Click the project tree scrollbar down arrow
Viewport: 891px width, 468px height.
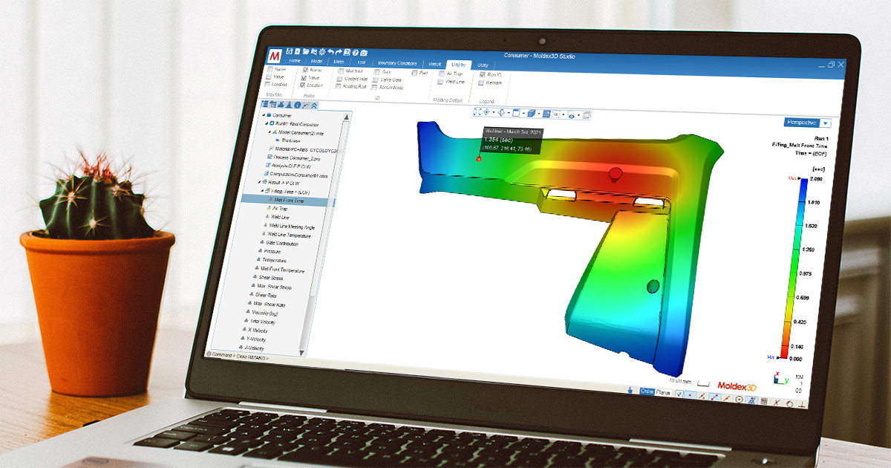point(301,353)
